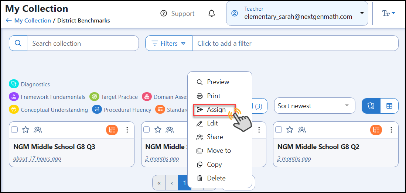
Task: Click the Procedural Fluency category icon
Action: click(96, 110)
